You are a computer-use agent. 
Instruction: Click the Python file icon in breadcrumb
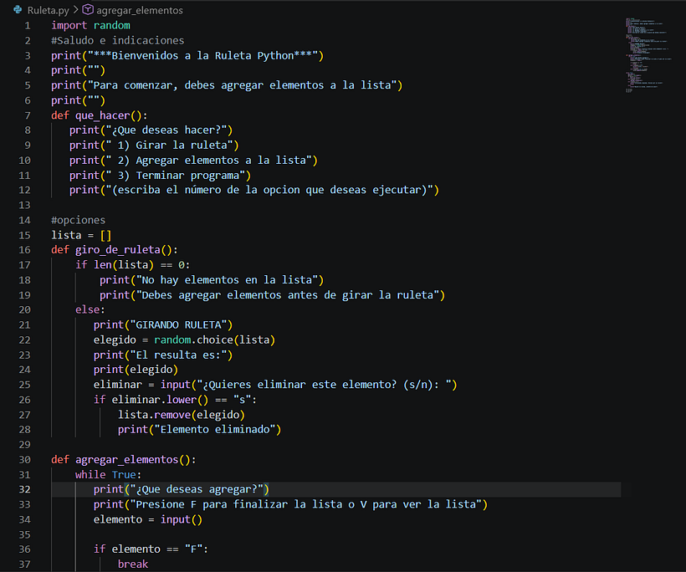18,10
